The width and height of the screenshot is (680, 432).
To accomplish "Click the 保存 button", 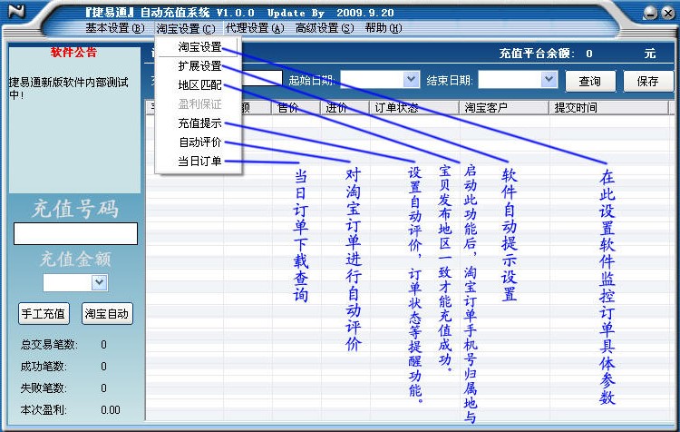I will click(648, 81).
